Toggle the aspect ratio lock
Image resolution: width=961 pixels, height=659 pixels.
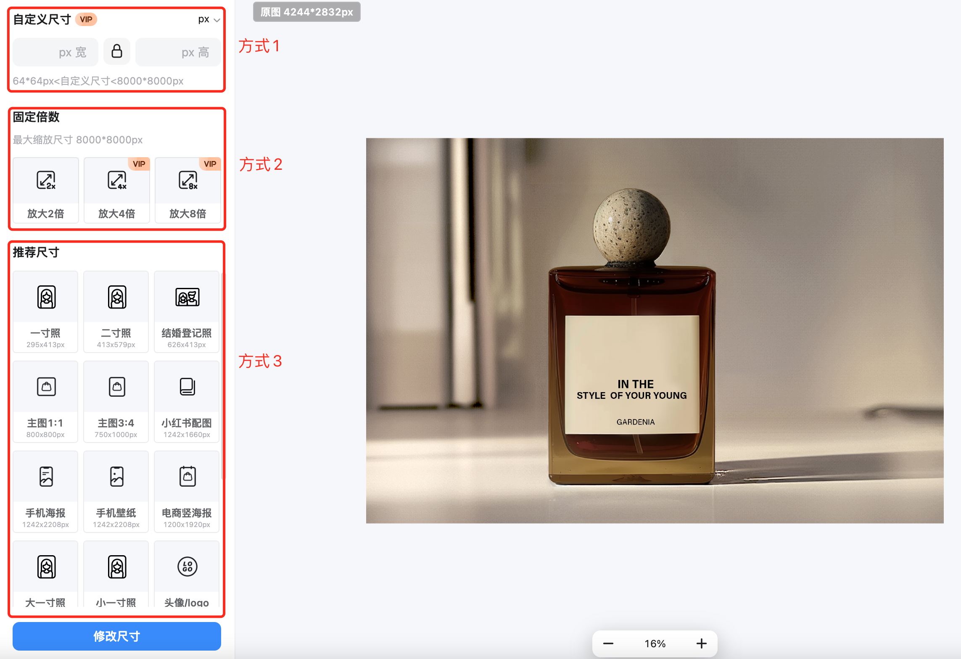click(117, 52)
